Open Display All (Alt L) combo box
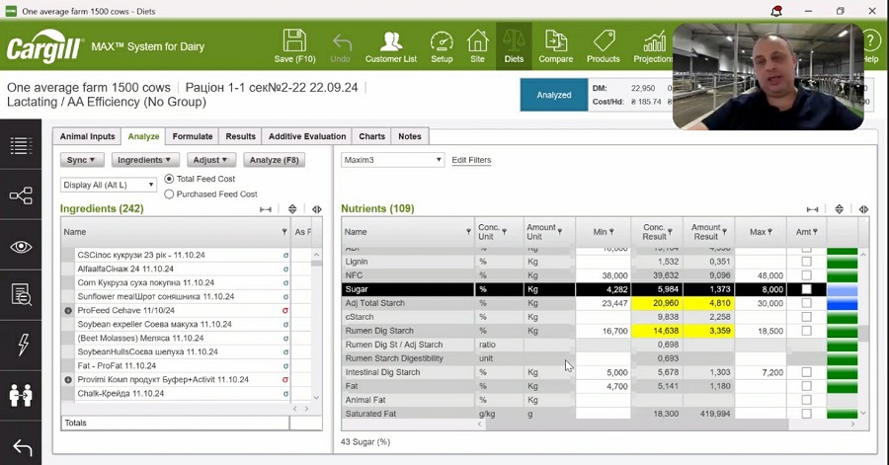This screenshot has height=465, width=889. click(109, 185)
